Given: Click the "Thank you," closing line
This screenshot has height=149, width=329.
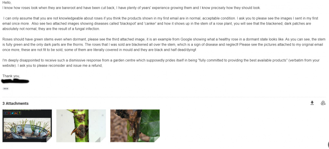Looking at the screenshot, I should [x=11, y=76].
